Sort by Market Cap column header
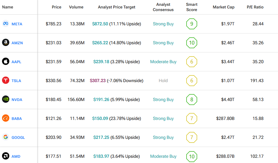The width and height of the screenshot is (278, 163). pyautogui.click(x=223, y=7)
